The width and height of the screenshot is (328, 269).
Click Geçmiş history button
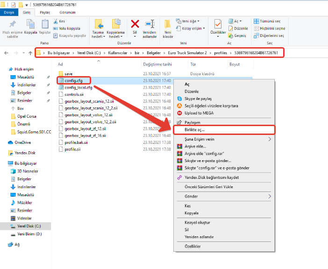237,36
